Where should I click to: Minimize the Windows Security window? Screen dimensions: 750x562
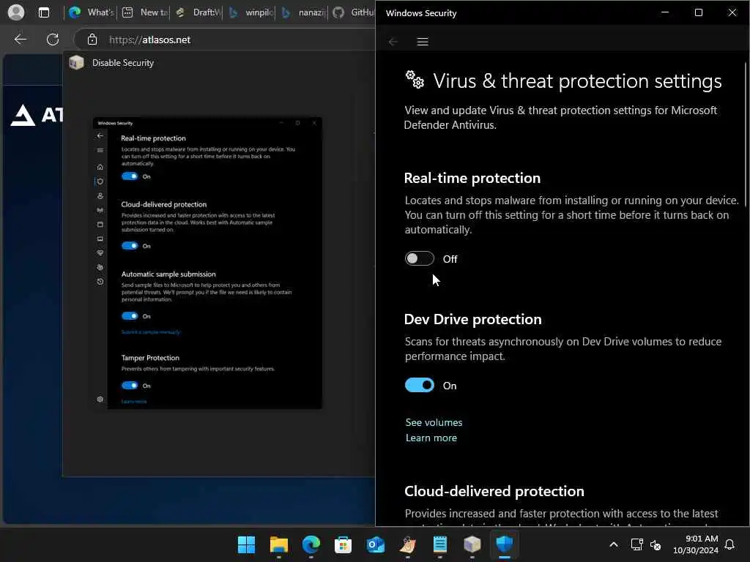coord(665,12)
